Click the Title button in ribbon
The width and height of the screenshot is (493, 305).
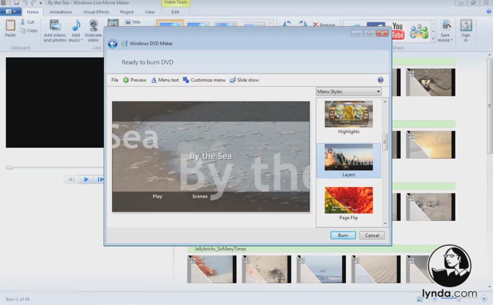coord(133,22)
